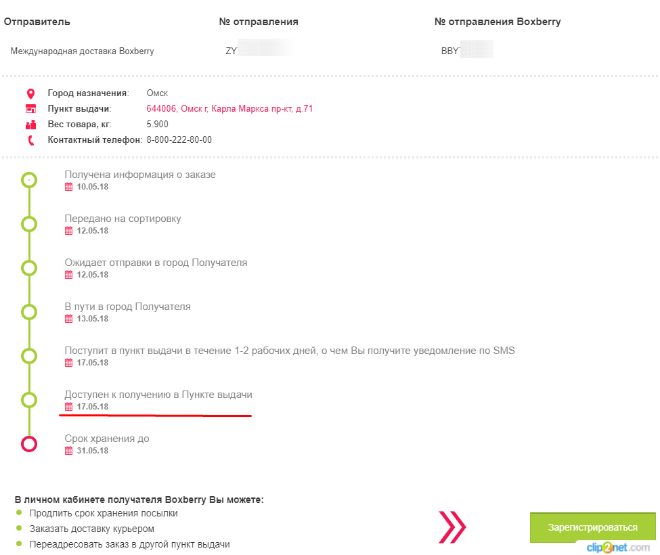Screen dimensions: 660x555
Task: Select the "Передано на сортировку" timeline marker
Action: click(29, 224)
